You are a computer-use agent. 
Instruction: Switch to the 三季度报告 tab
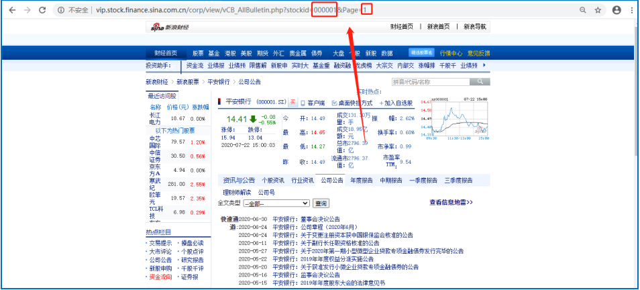click(458, 180)
